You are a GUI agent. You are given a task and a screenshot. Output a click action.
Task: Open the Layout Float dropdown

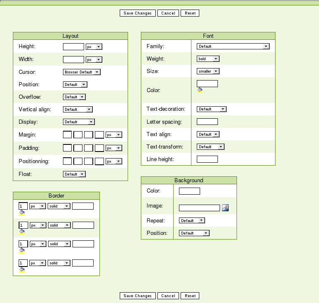pyautogui.click(x=74, y=174)
